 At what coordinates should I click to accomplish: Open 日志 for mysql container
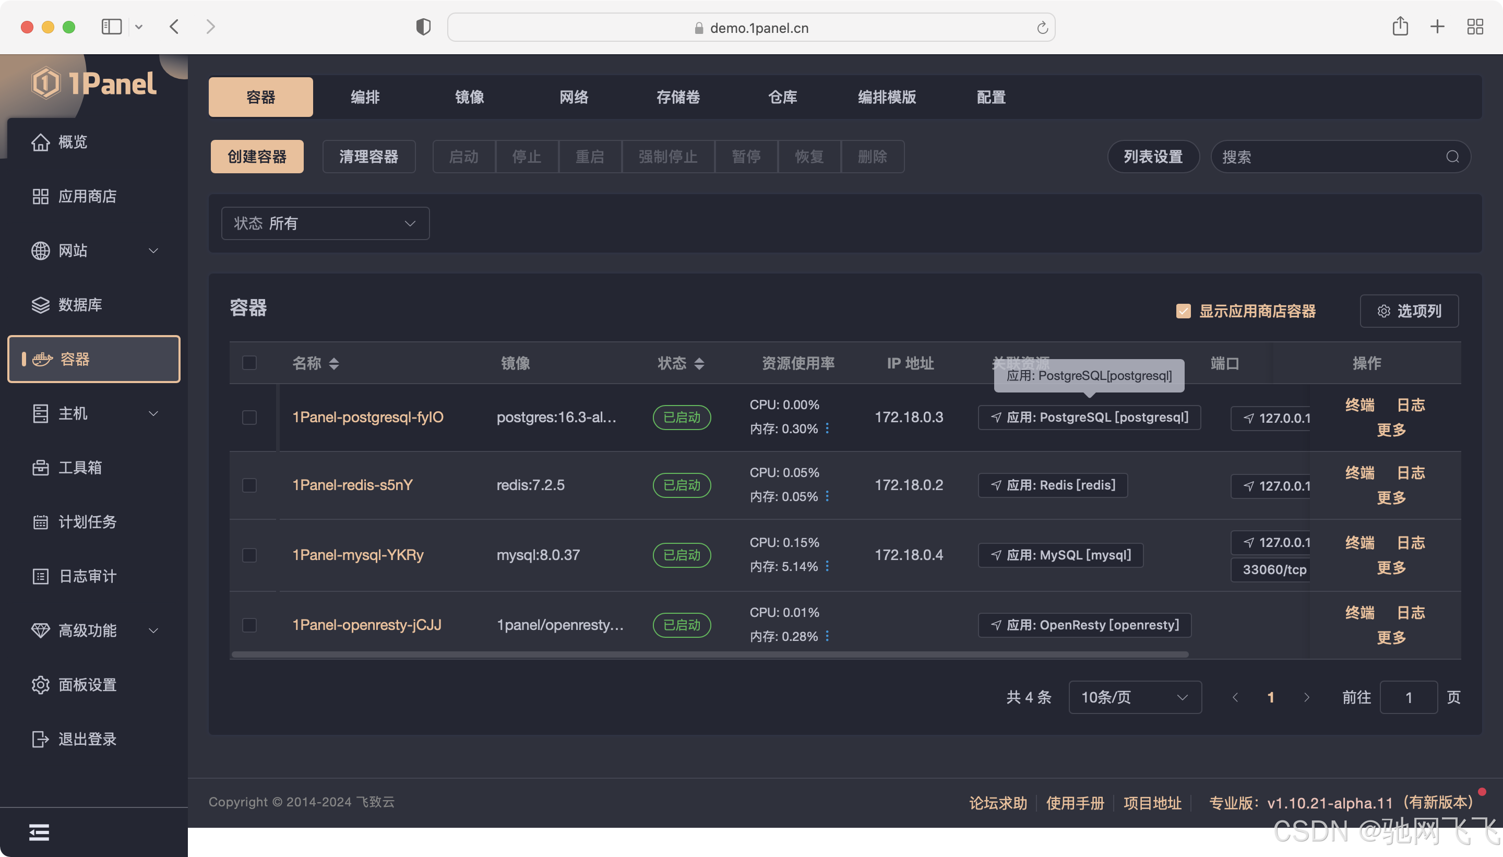(x=1411, y=543)
